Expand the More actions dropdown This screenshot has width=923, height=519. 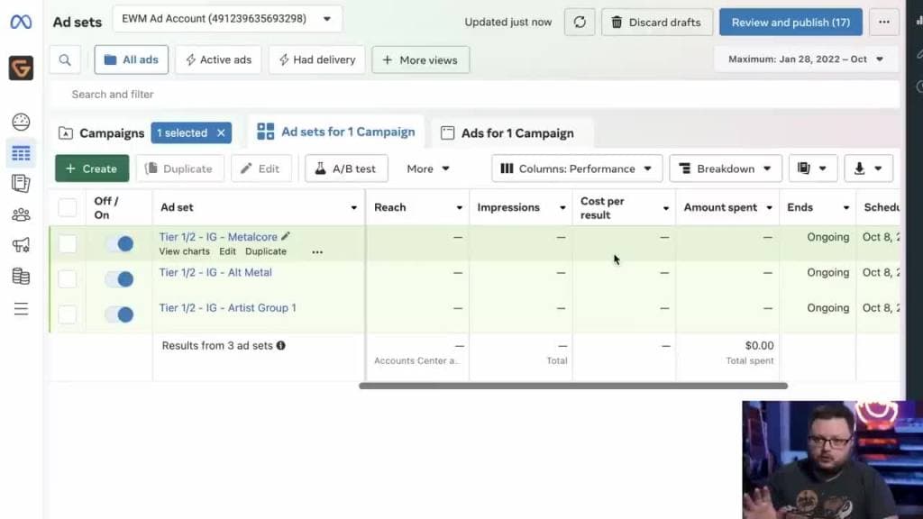coord(428,168)
